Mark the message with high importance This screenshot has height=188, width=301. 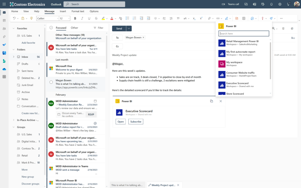pyautogui.click(x=262, y=18)
